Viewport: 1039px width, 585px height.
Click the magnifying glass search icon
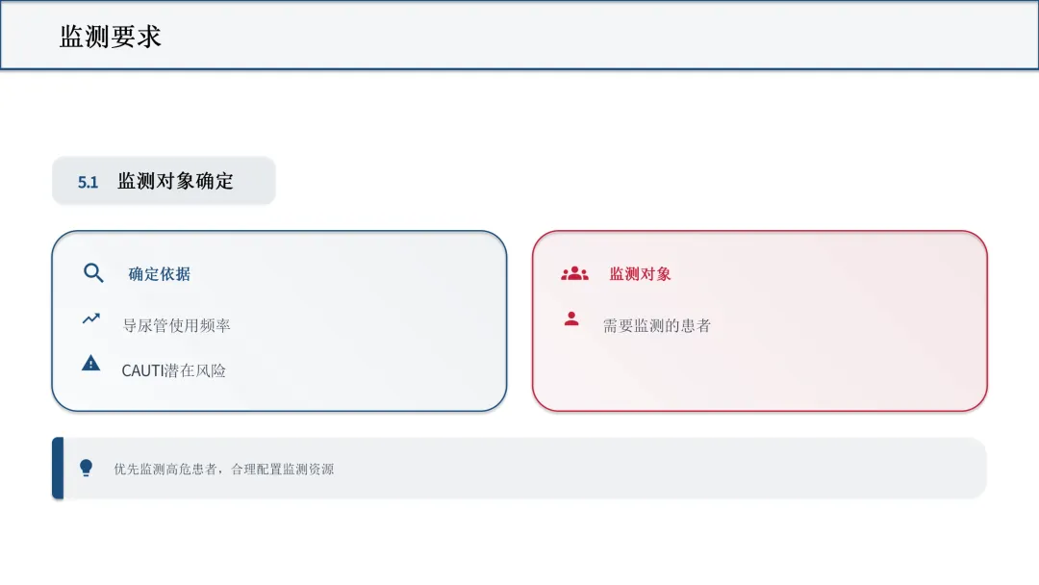click(x=93, y=273)
